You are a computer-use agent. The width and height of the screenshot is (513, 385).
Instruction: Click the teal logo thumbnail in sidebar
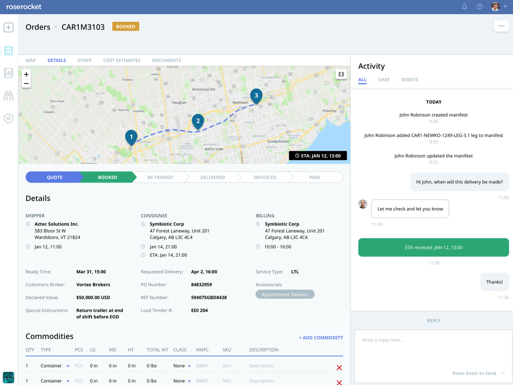pos(8,377)
